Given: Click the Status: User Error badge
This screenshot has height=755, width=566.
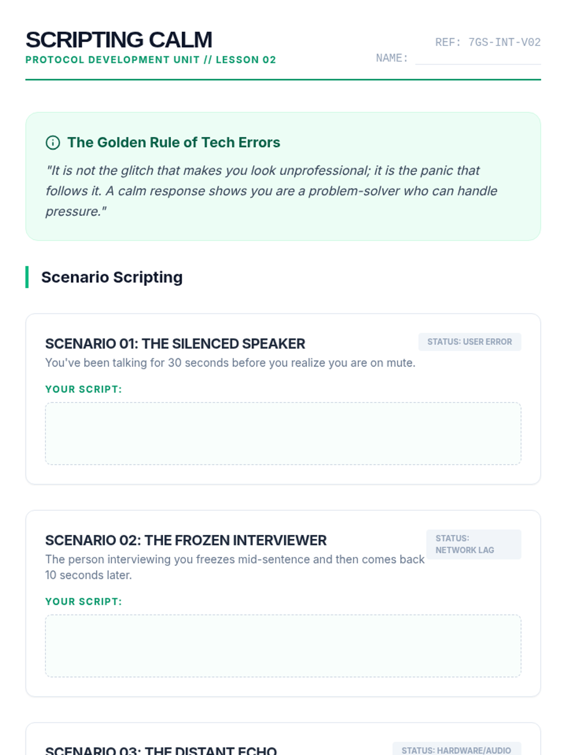Looking at the screenshot, I should coord(469,342).
